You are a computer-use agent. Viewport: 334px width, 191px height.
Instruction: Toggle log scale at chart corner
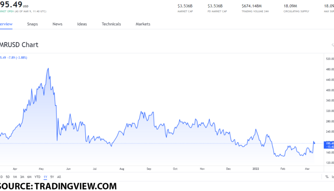(x=333, y=177)
